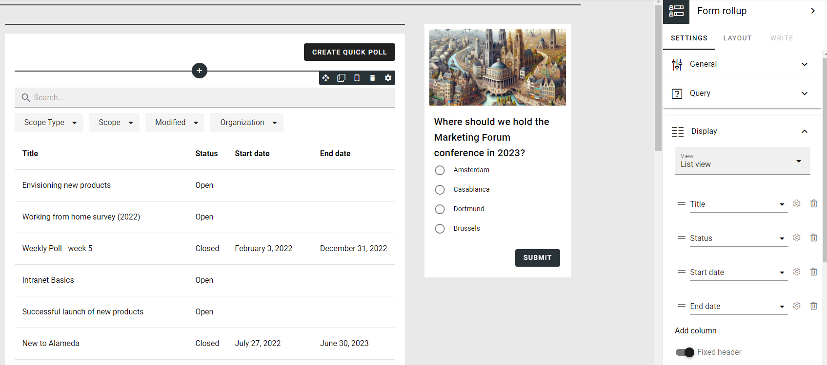
Task: Open the Intranet Basics row
Action: [205, 280]
